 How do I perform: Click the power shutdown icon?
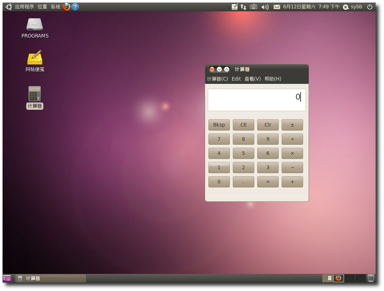tap(370, 7)
